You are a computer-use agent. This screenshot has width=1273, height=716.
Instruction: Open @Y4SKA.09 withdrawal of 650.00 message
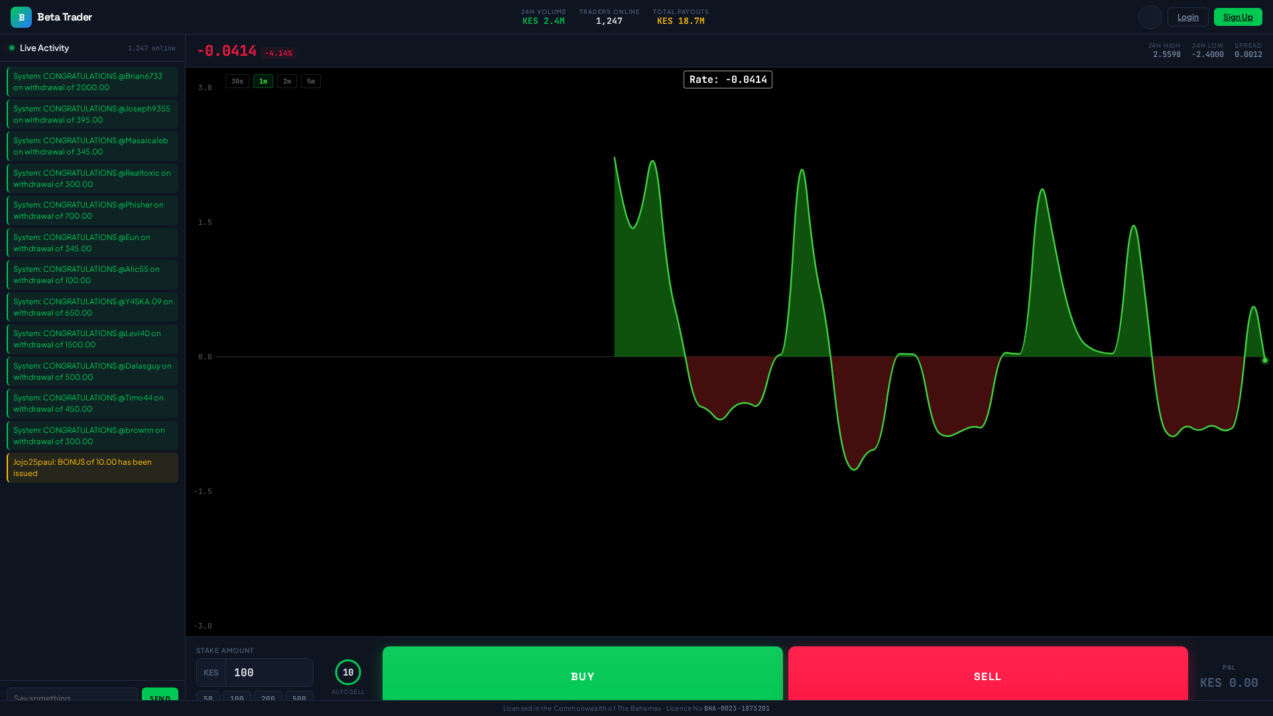pos(92,307)
